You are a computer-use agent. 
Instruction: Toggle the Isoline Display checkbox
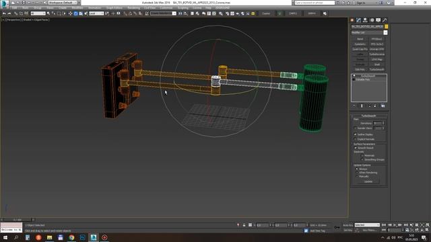coord(355,134)
